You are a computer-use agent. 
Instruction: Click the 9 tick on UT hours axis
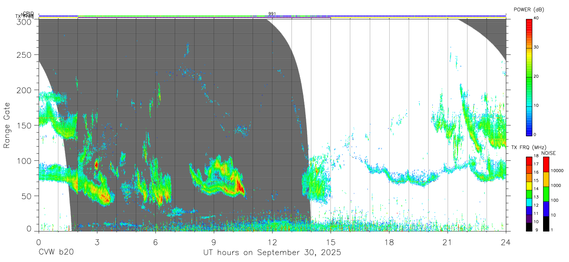point(214,242)
